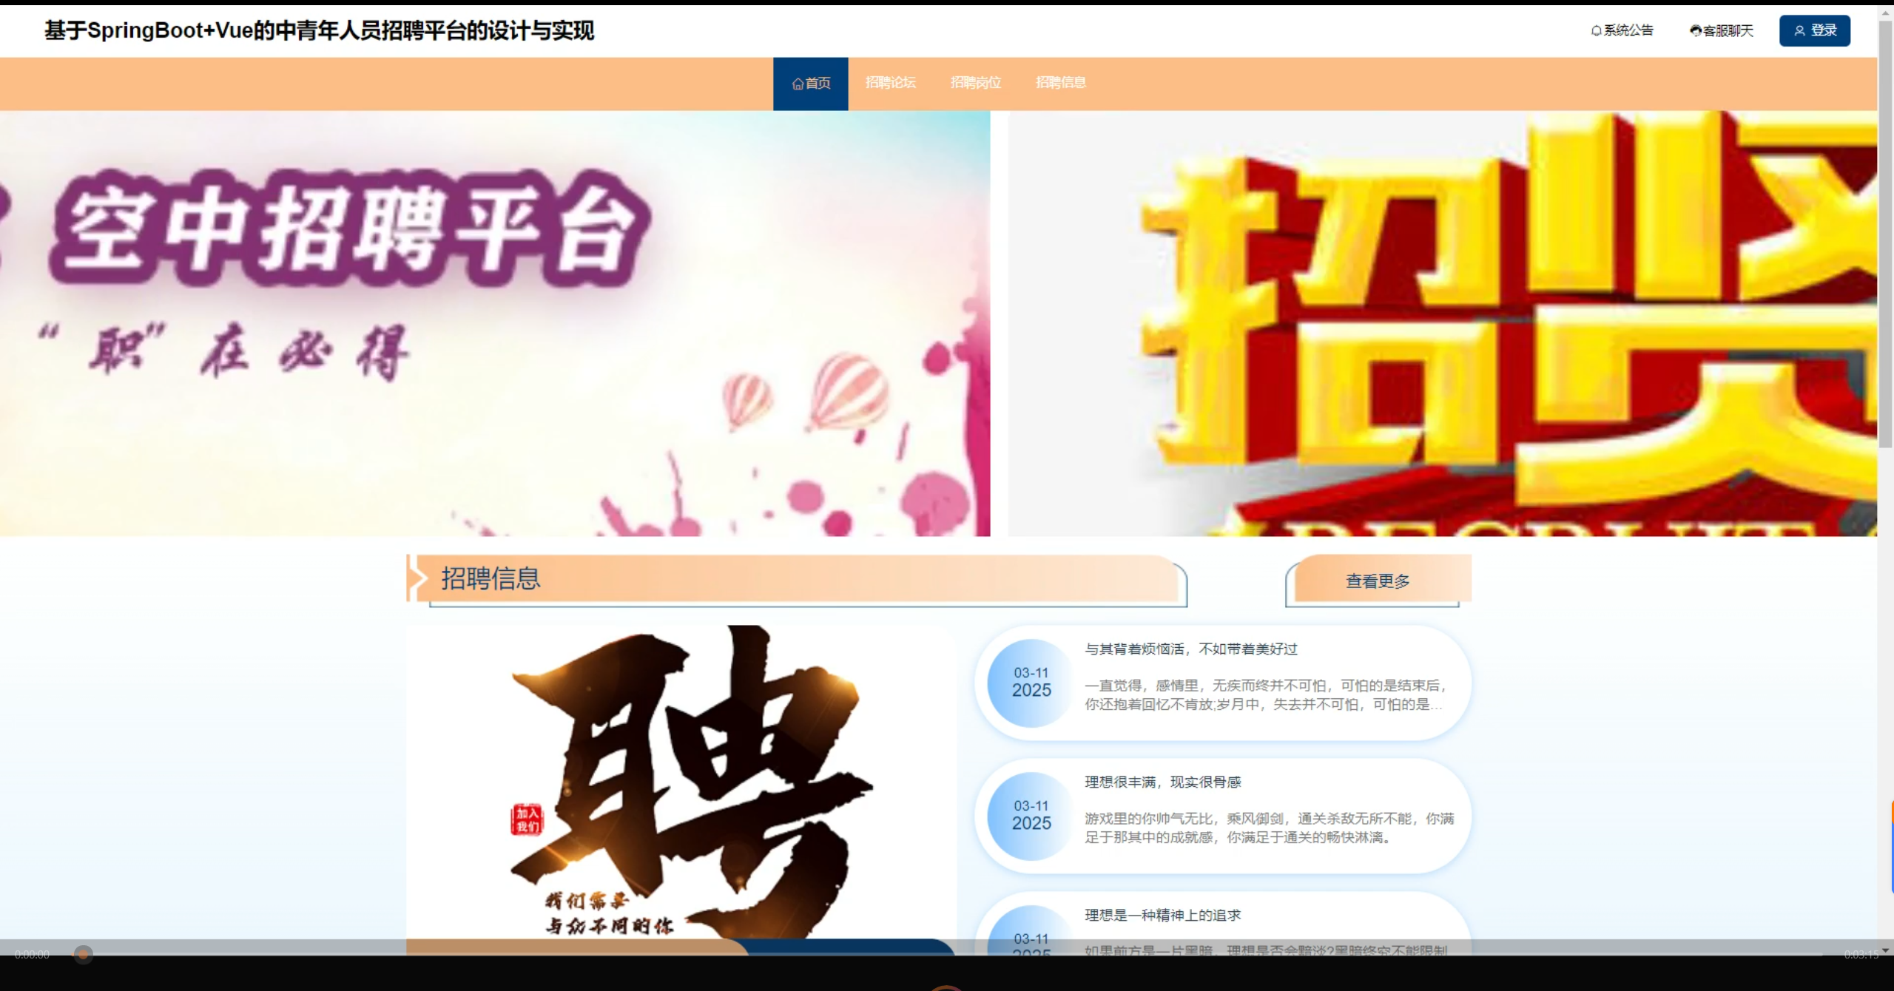Image resolution: width=1894 pixels, height=991 pixels.
Task: Click the 空中招聘平台 carousel banner
Action: click(494, 323)
